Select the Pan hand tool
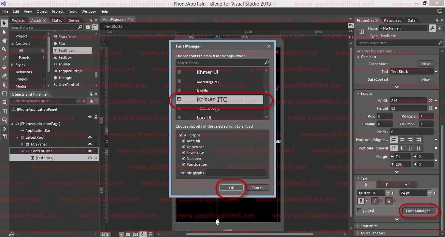445x237 pixels. pyautogui.click(x=4, y=41)
